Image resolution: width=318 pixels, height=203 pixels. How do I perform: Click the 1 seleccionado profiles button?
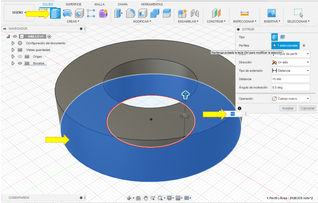click(x=285, y=46)
